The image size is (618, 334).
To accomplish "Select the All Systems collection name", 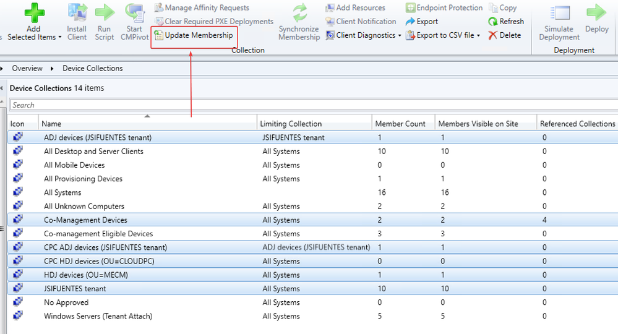I will (62, 192).
